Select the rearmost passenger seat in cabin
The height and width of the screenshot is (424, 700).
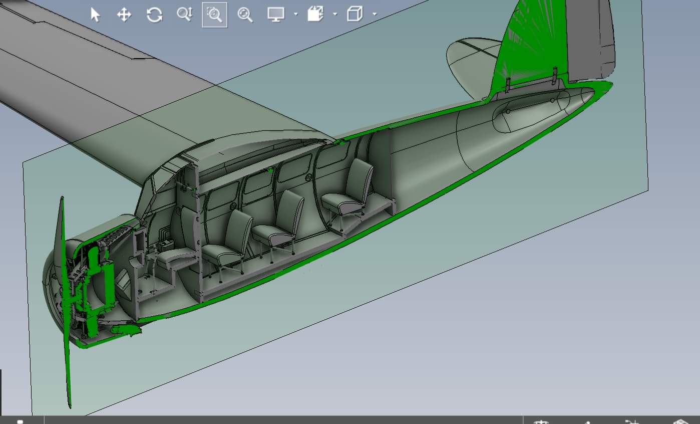point(350,191)
